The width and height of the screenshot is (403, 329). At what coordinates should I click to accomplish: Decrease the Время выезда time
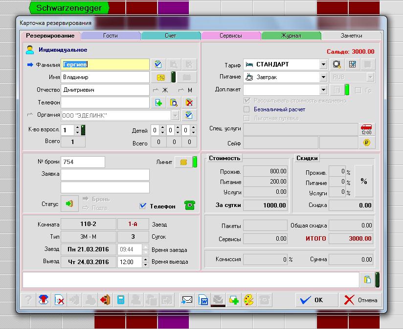pyautogui.click(x=145, y=265)
